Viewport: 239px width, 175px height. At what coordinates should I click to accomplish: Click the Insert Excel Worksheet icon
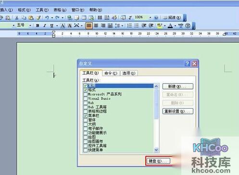91,18
